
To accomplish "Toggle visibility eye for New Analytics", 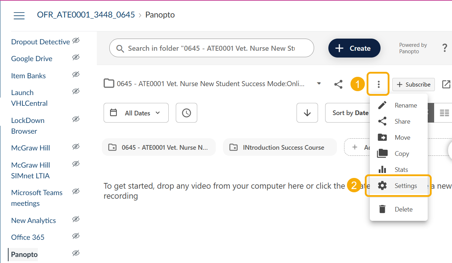I will [76, 219].
